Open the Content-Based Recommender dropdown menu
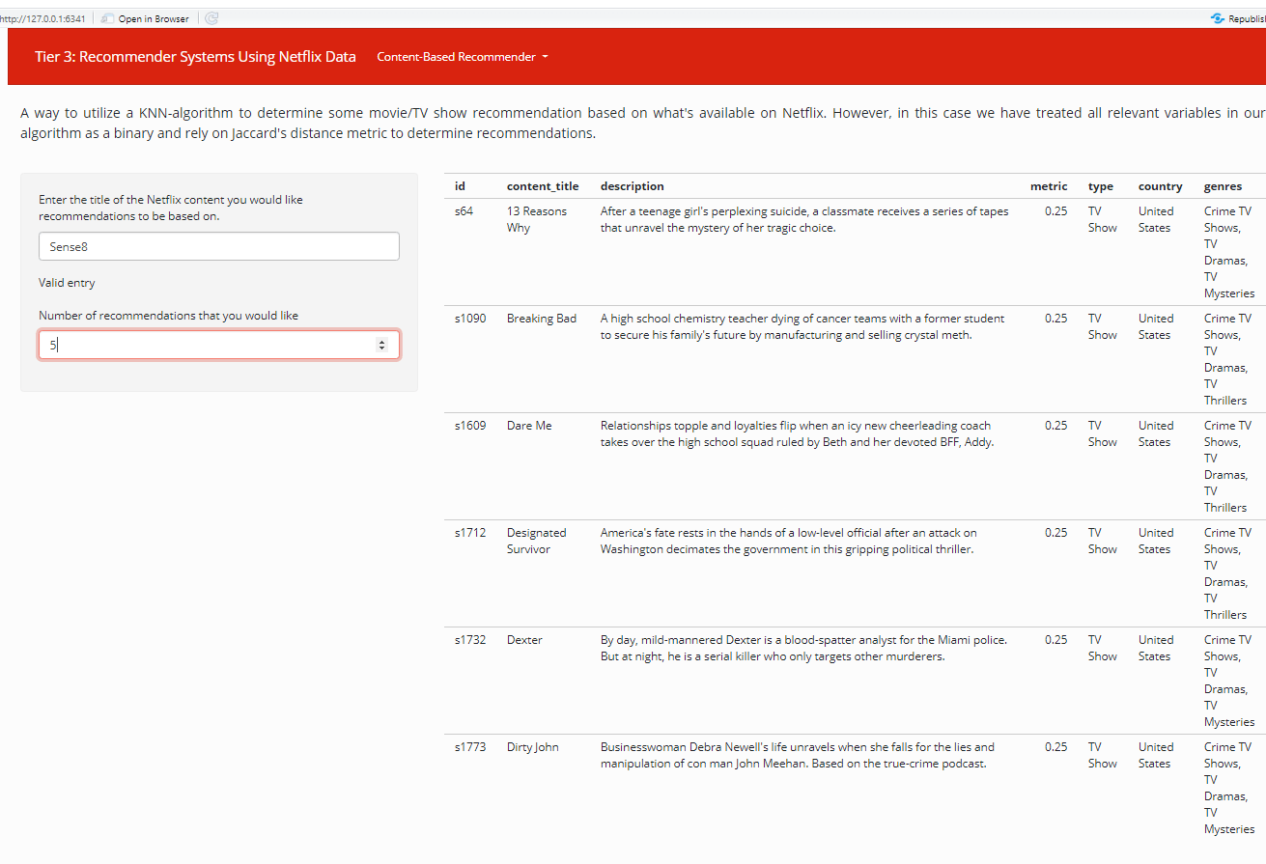1266x864 pixels. (x=463, y=57)
